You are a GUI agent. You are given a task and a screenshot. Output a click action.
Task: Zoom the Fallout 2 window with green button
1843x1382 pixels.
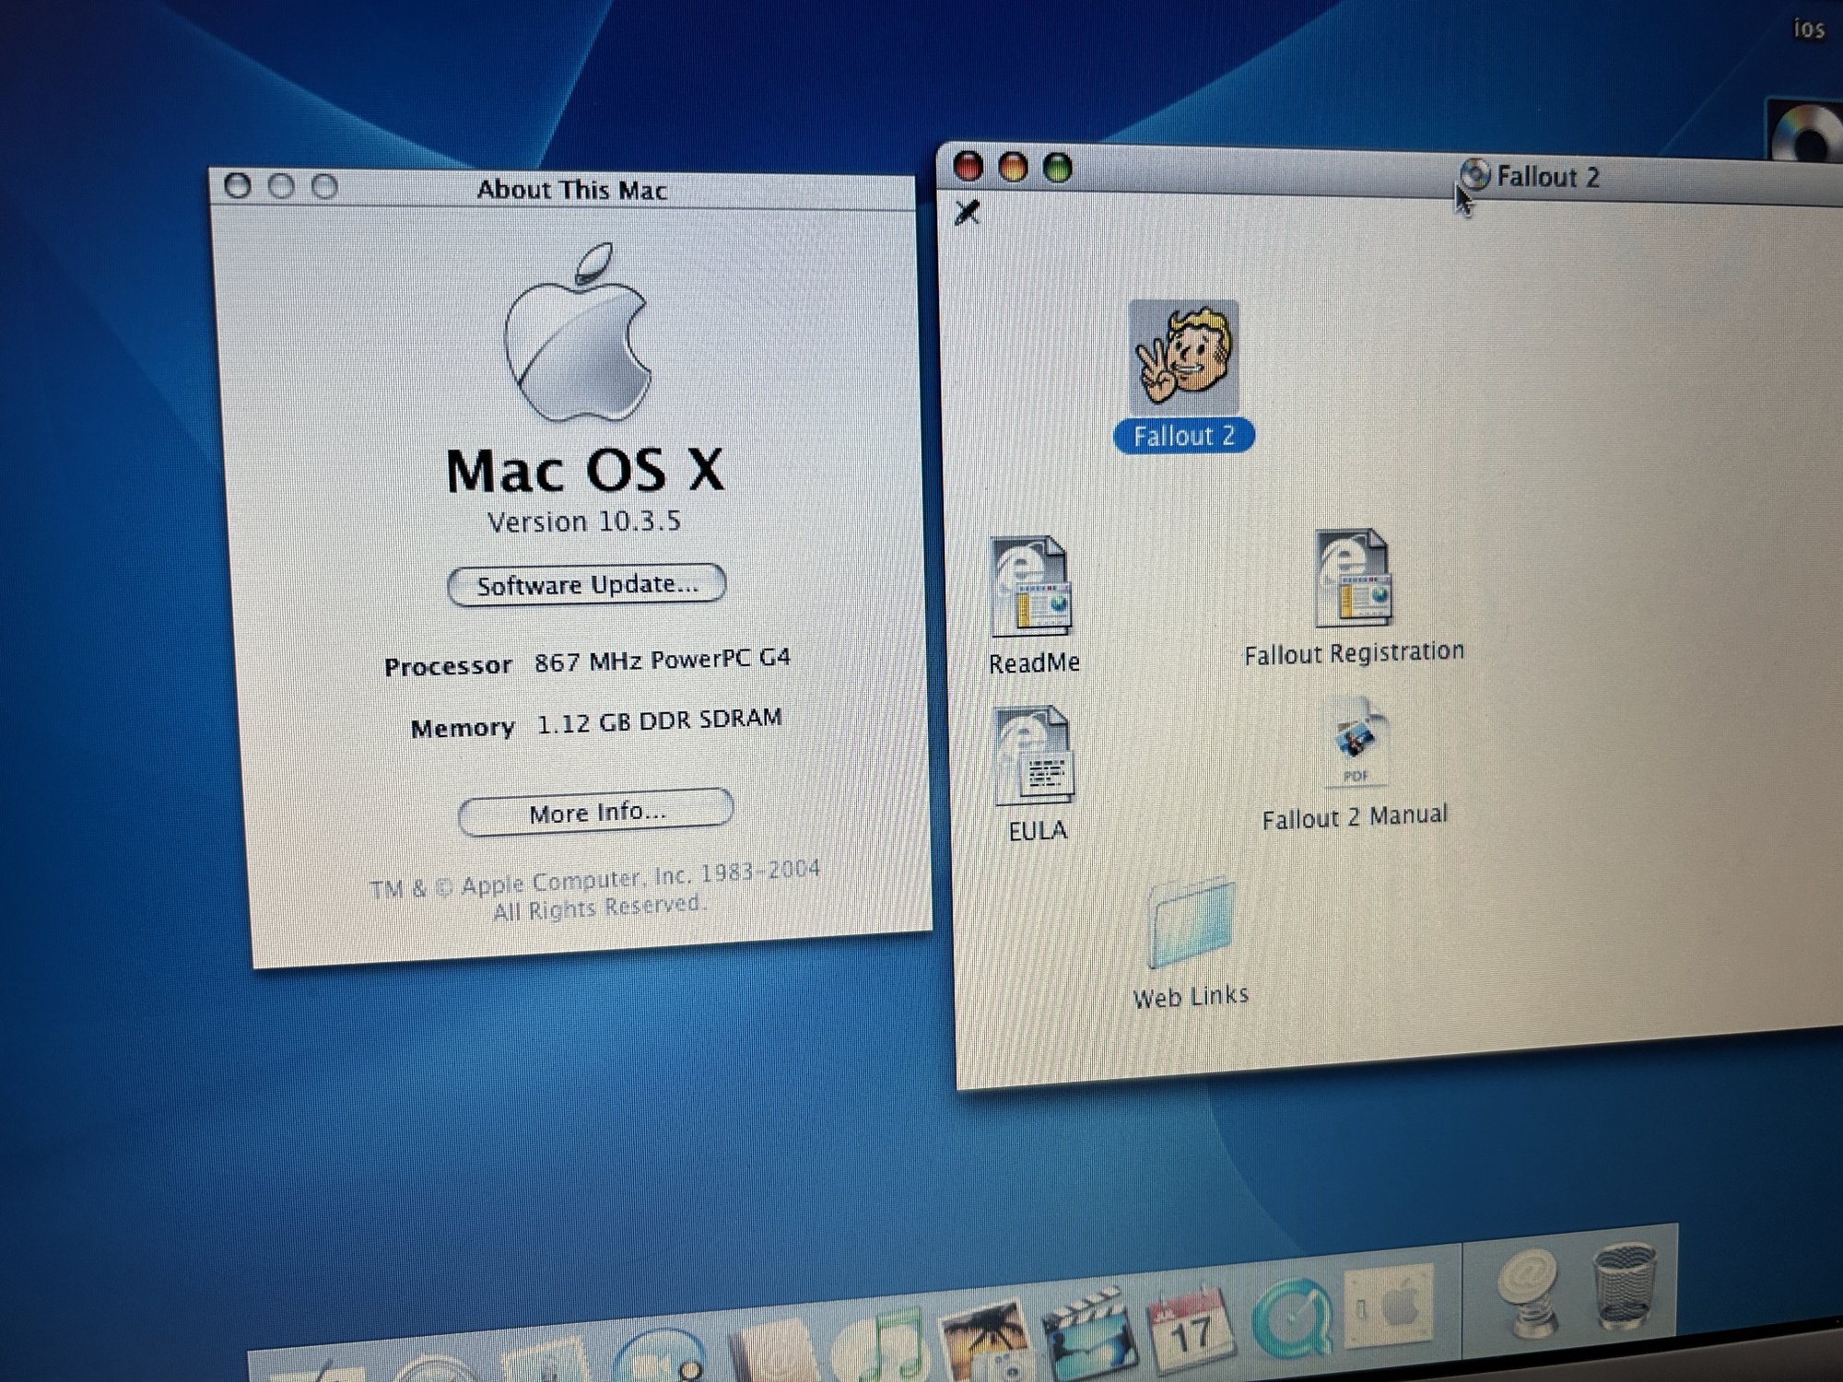click(1057, 168)
